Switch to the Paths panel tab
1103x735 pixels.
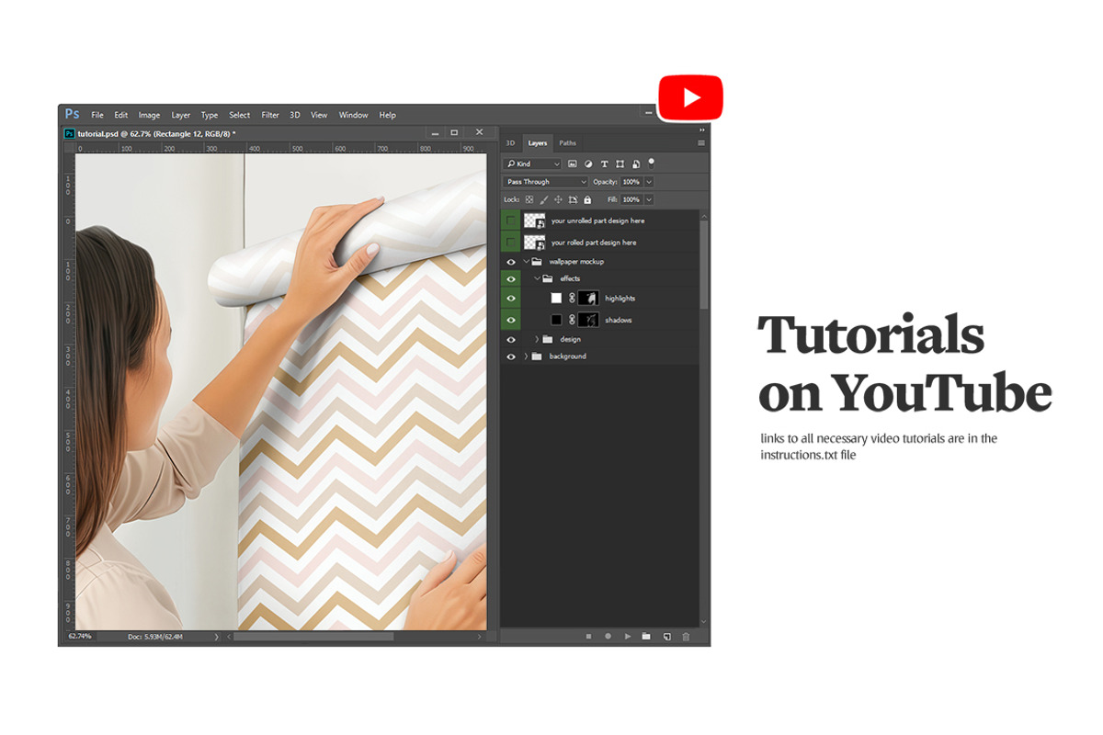(x=568, y=142)
